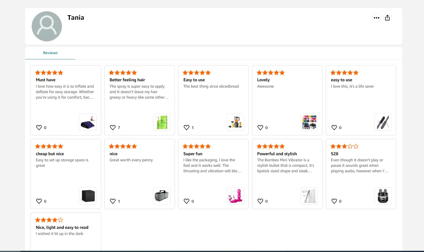Image resolution: width=424 pixels, height=252 pixels.
Task: Open the "Nice, light and easy to read" review
Action: point(62,227)
